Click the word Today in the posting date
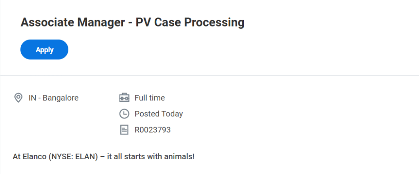 tap(172, 114)
